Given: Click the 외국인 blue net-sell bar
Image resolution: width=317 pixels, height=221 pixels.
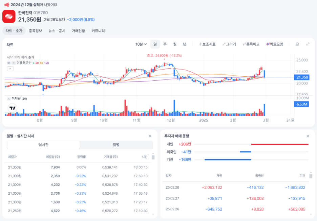Looking at the screenshot, I should (246, 152).
